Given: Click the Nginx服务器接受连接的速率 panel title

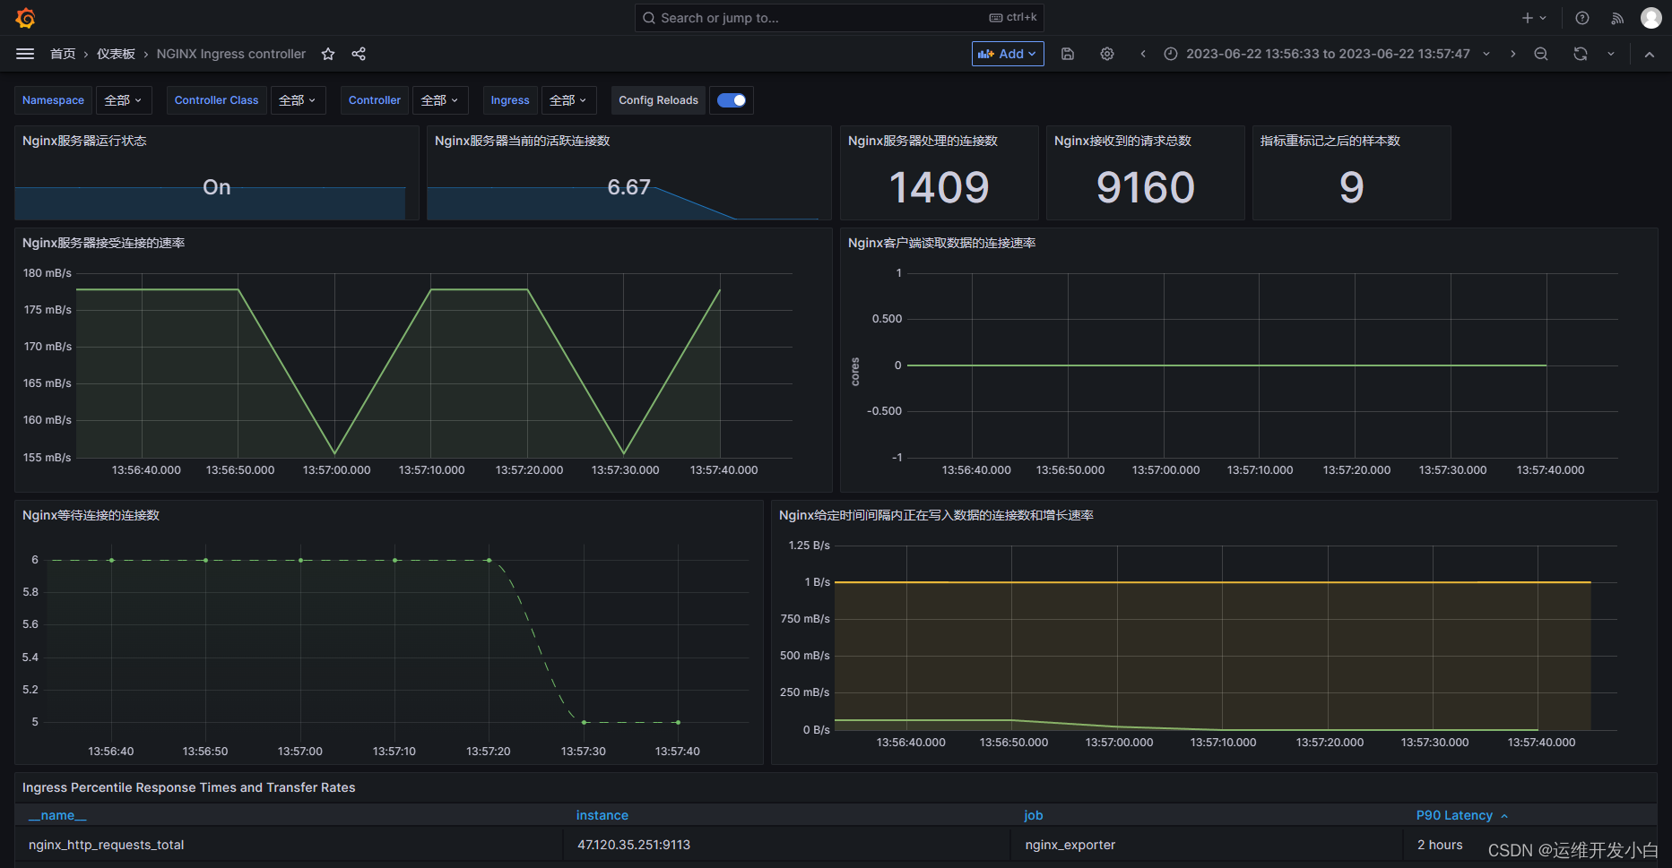Looking at the screenshot, I should click(104, 243).
